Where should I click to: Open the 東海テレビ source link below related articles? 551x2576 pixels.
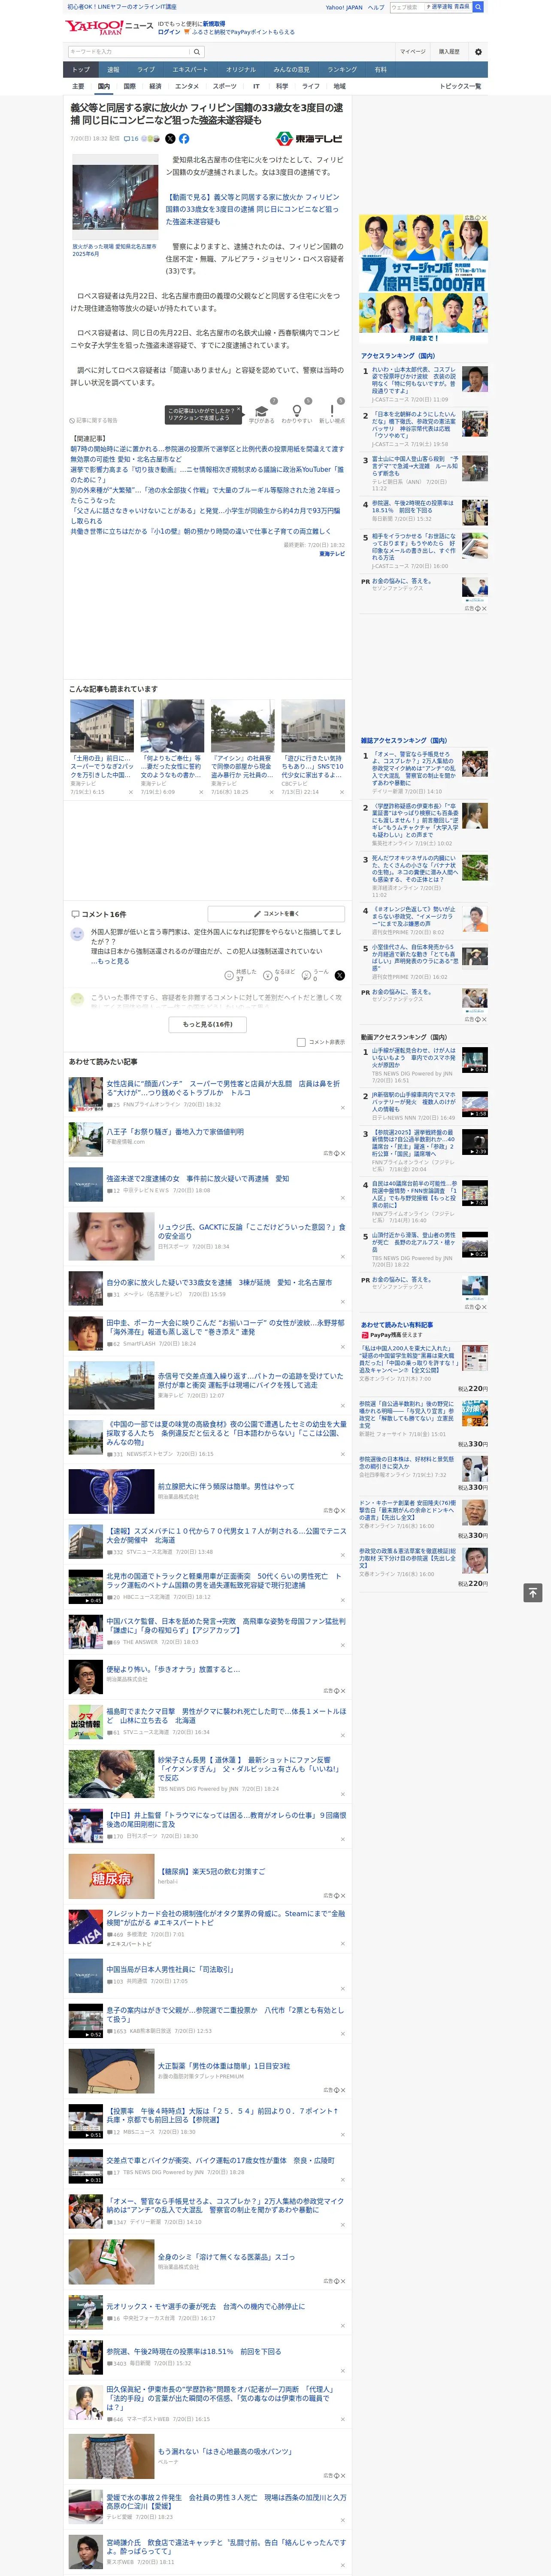click(x=332, y=554)
